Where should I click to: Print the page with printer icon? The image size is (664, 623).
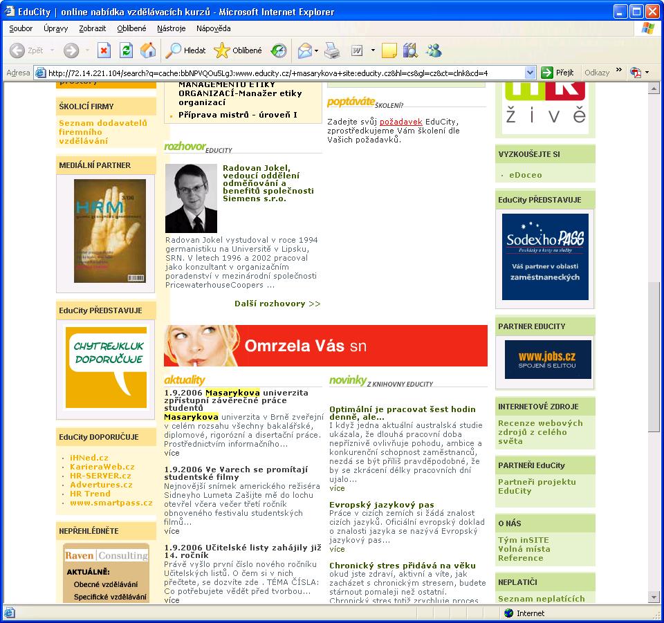(332, 50)
